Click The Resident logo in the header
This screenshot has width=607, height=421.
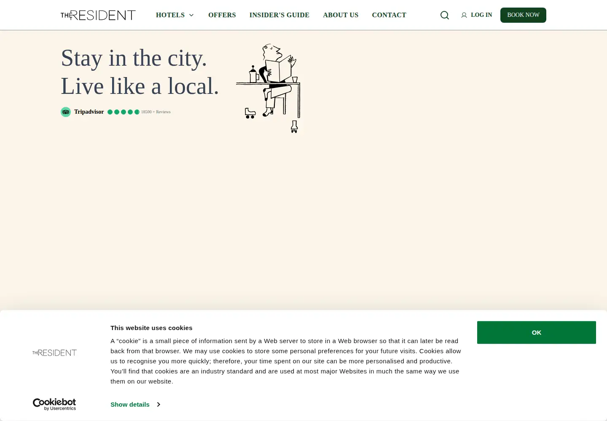[98, 15]
